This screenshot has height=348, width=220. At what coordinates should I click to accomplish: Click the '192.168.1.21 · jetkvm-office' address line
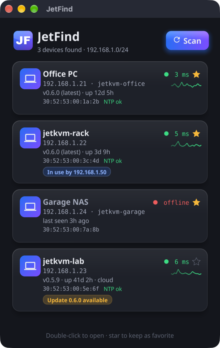tap(94, 84)
